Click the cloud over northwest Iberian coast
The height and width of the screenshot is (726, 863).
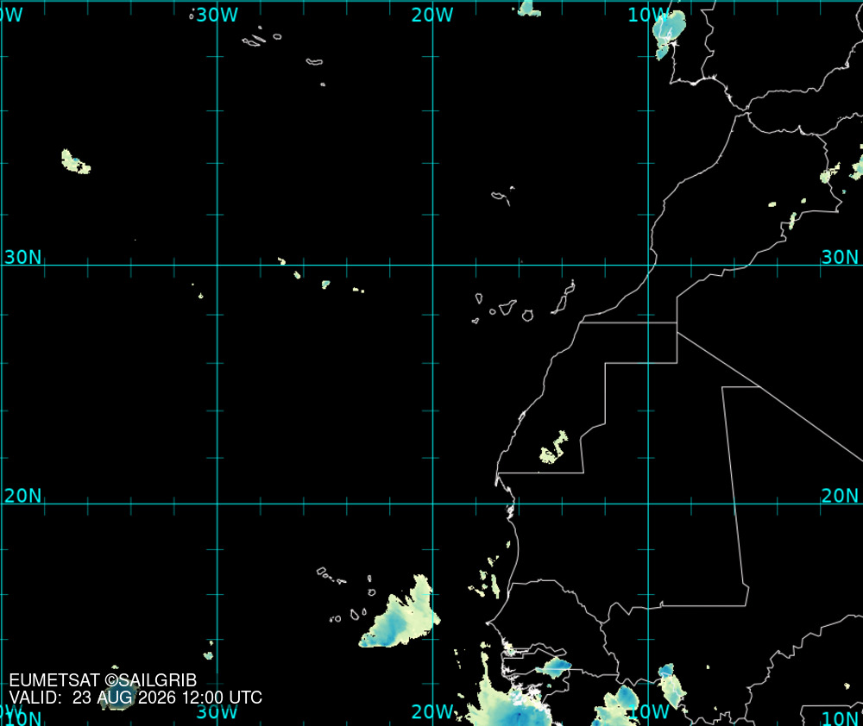coord(670,34)
